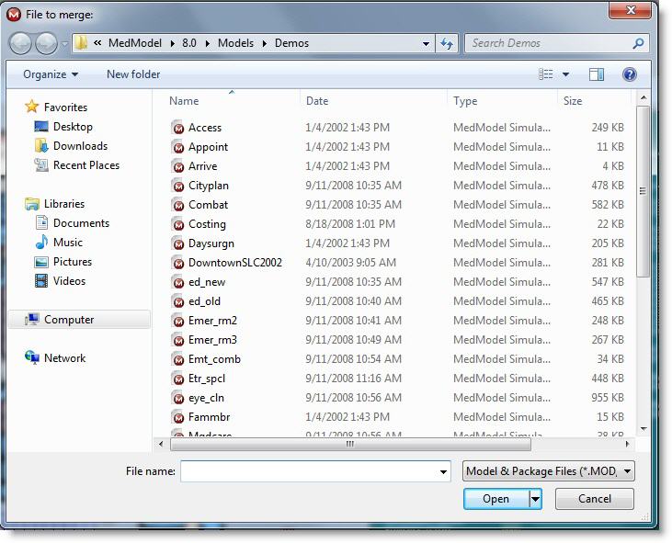Sort by the Date column header
The height and width of the screenshot is (543, 672).
tap(317, 101)
